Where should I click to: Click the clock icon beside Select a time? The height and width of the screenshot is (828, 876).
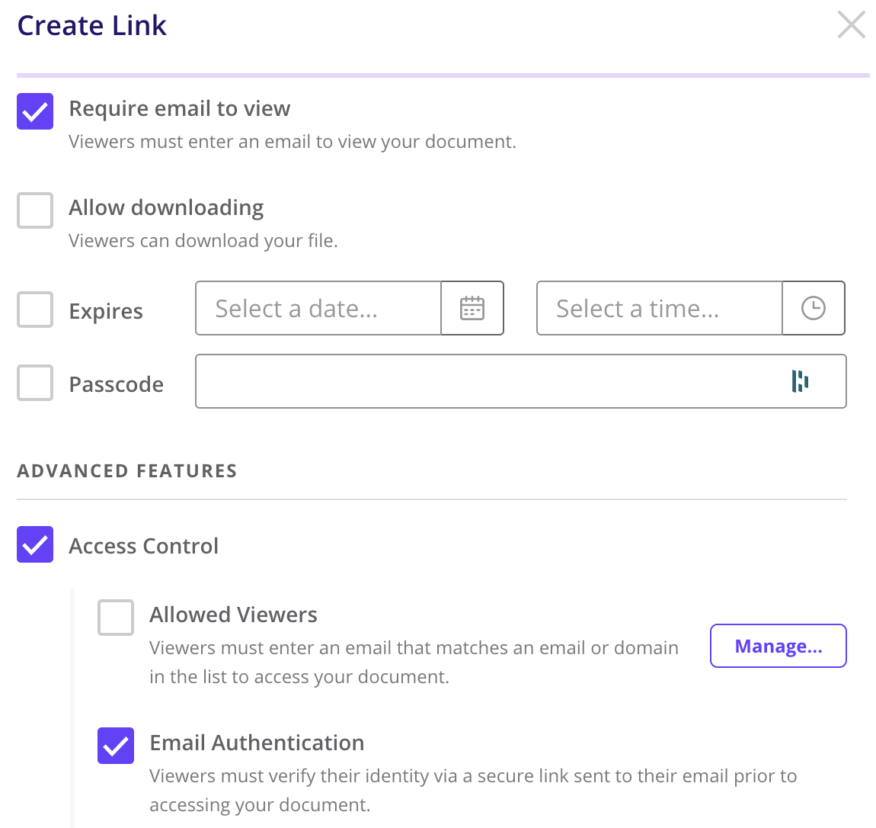(813, 308)
